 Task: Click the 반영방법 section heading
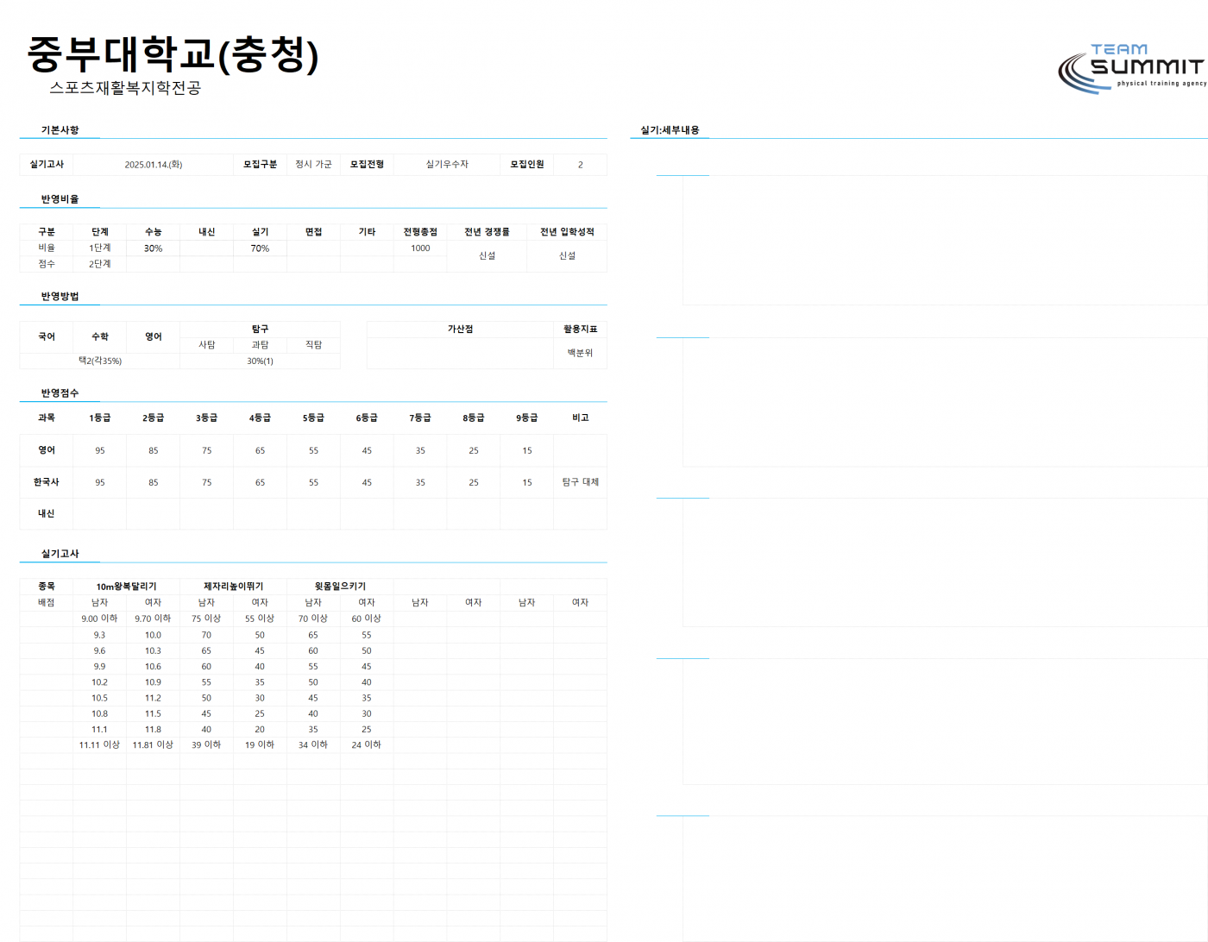click(60, 297)
